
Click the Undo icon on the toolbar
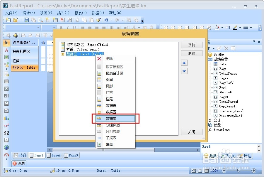tap(106, 20)
